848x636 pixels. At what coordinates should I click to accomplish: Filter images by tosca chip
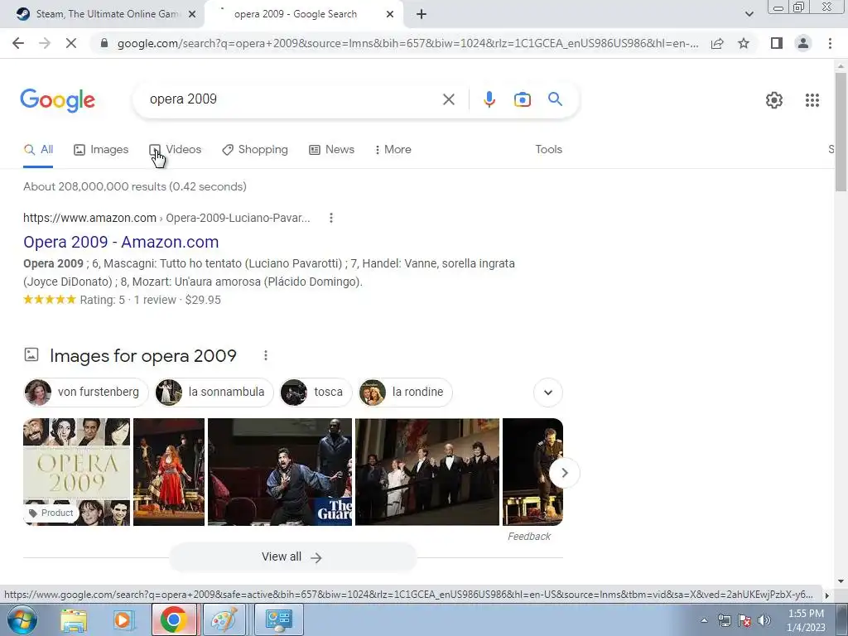(316, 392)
